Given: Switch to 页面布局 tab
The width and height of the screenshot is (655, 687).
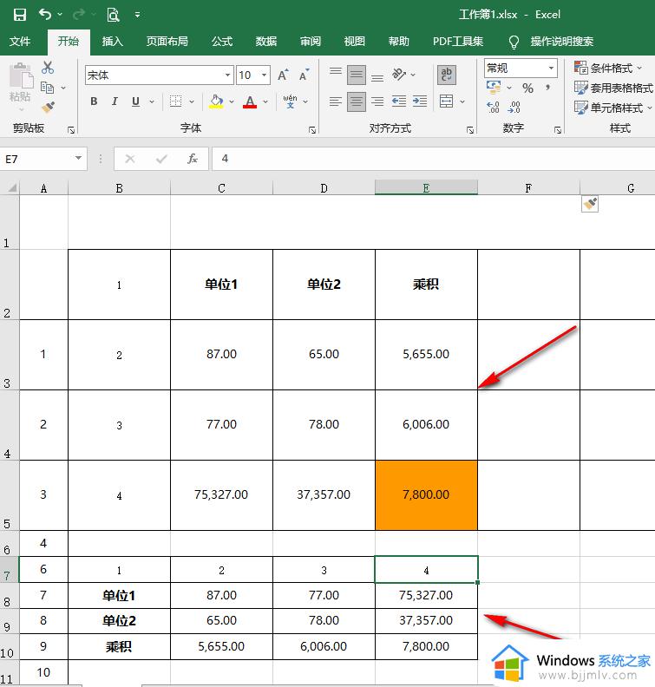Looking at the screenshot, I should [x=167, y=41].
